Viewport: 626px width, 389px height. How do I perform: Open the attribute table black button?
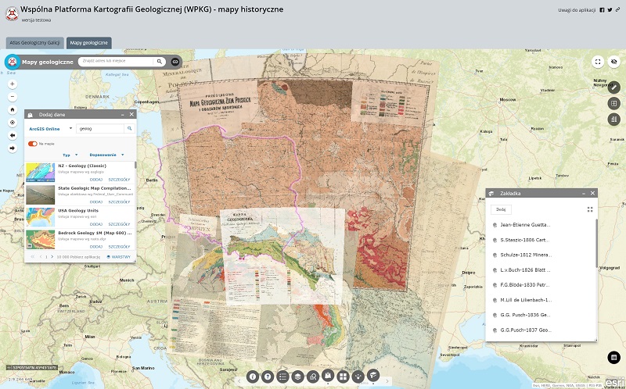(x=613, y=357)
